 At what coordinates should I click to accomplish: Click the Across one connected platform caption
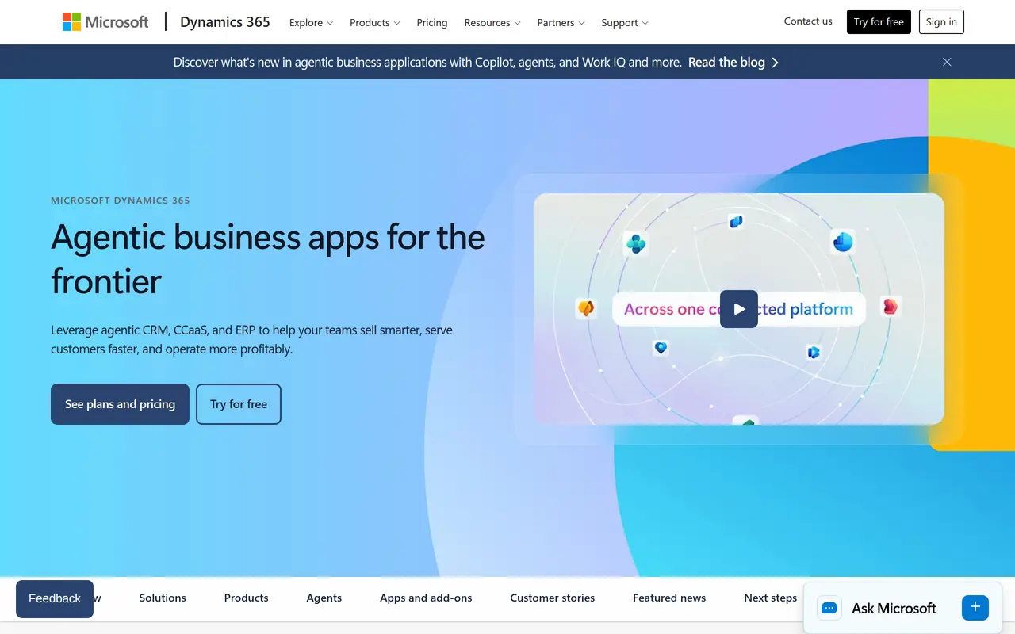pyautogui.click(x=738, y=309)
